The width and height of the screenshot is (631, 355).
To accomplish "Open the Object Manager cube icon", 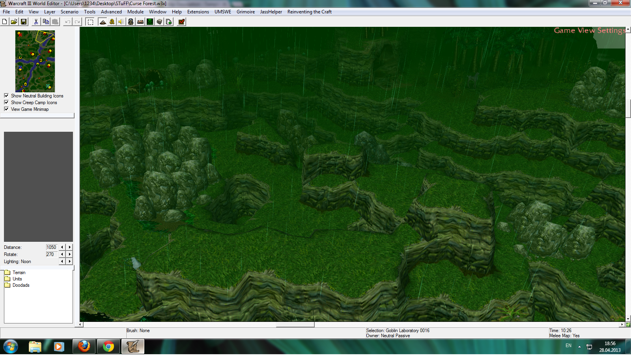I will [x=159, y=22].
